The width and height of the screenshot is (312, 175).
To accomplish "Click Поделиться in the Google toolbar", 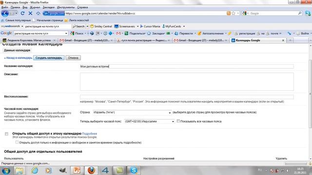I will click(x=135, y=34).
